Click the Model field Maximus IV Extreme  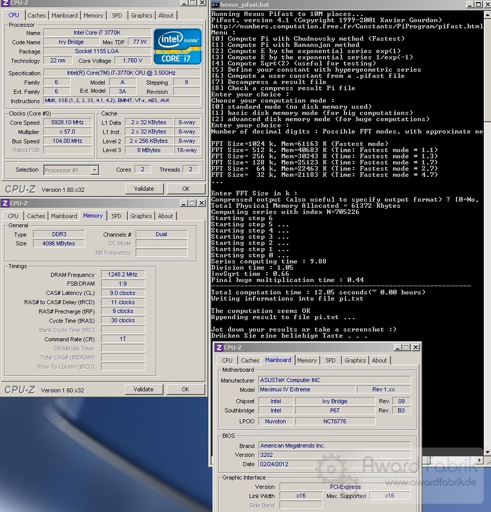pos(307,389)
